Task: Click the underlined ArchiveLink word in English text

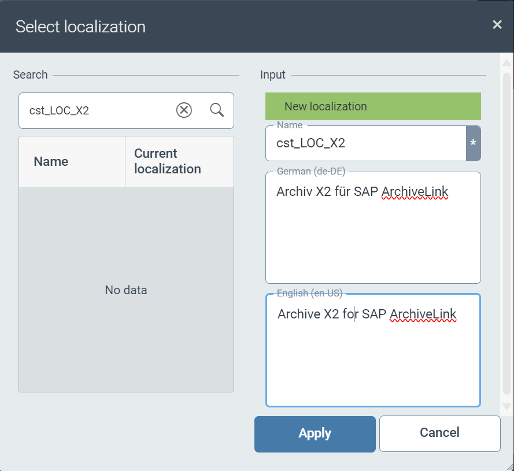Action: point(423,314)
